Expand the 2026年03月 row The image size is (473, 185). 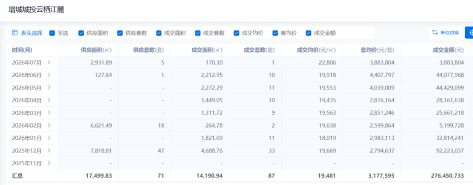49,113
